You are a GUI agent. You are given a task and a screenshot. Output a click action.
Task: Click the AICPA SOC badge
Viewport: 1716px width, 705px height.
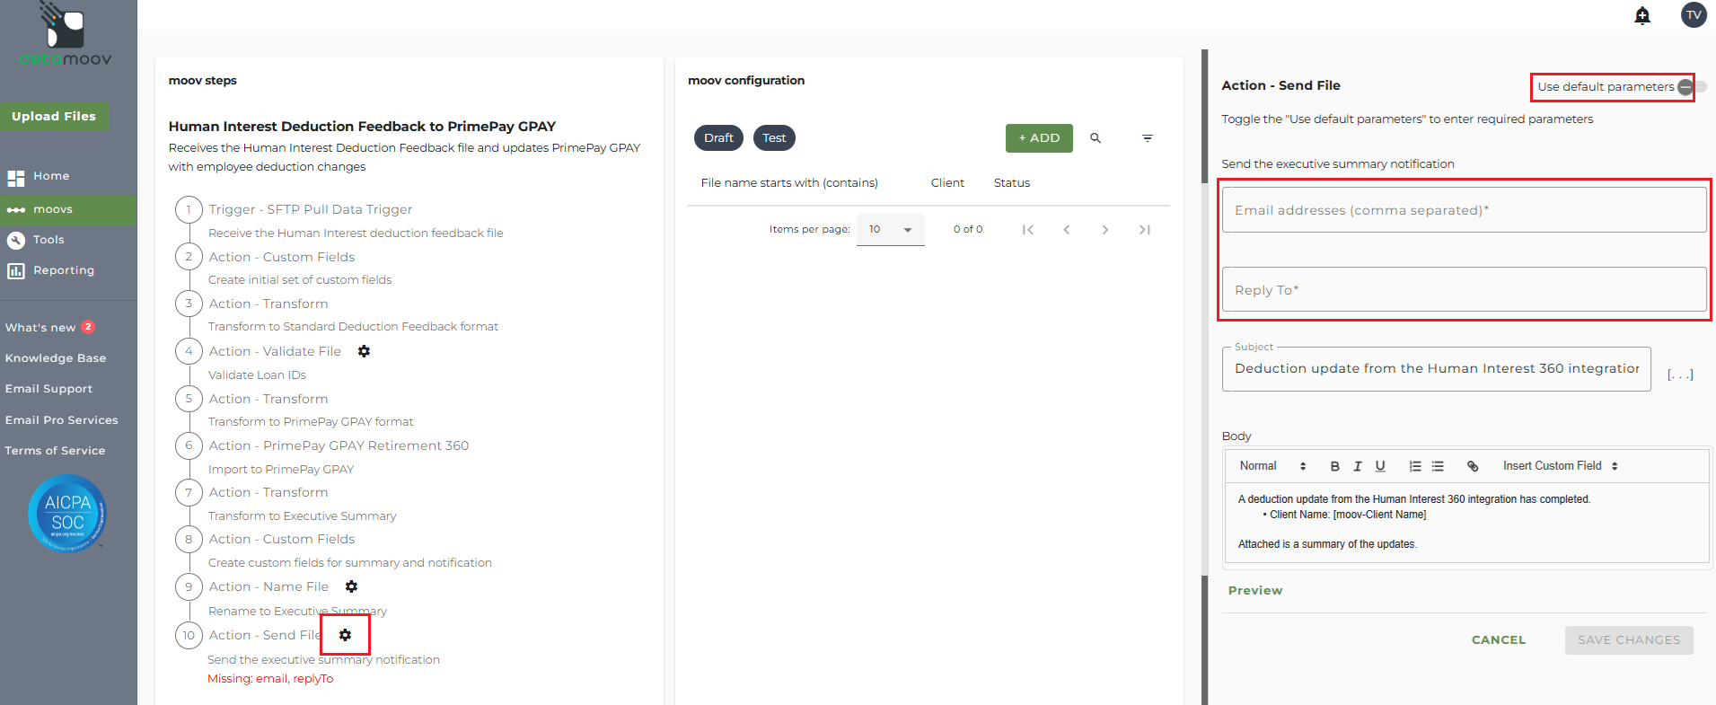coord(67,513)
